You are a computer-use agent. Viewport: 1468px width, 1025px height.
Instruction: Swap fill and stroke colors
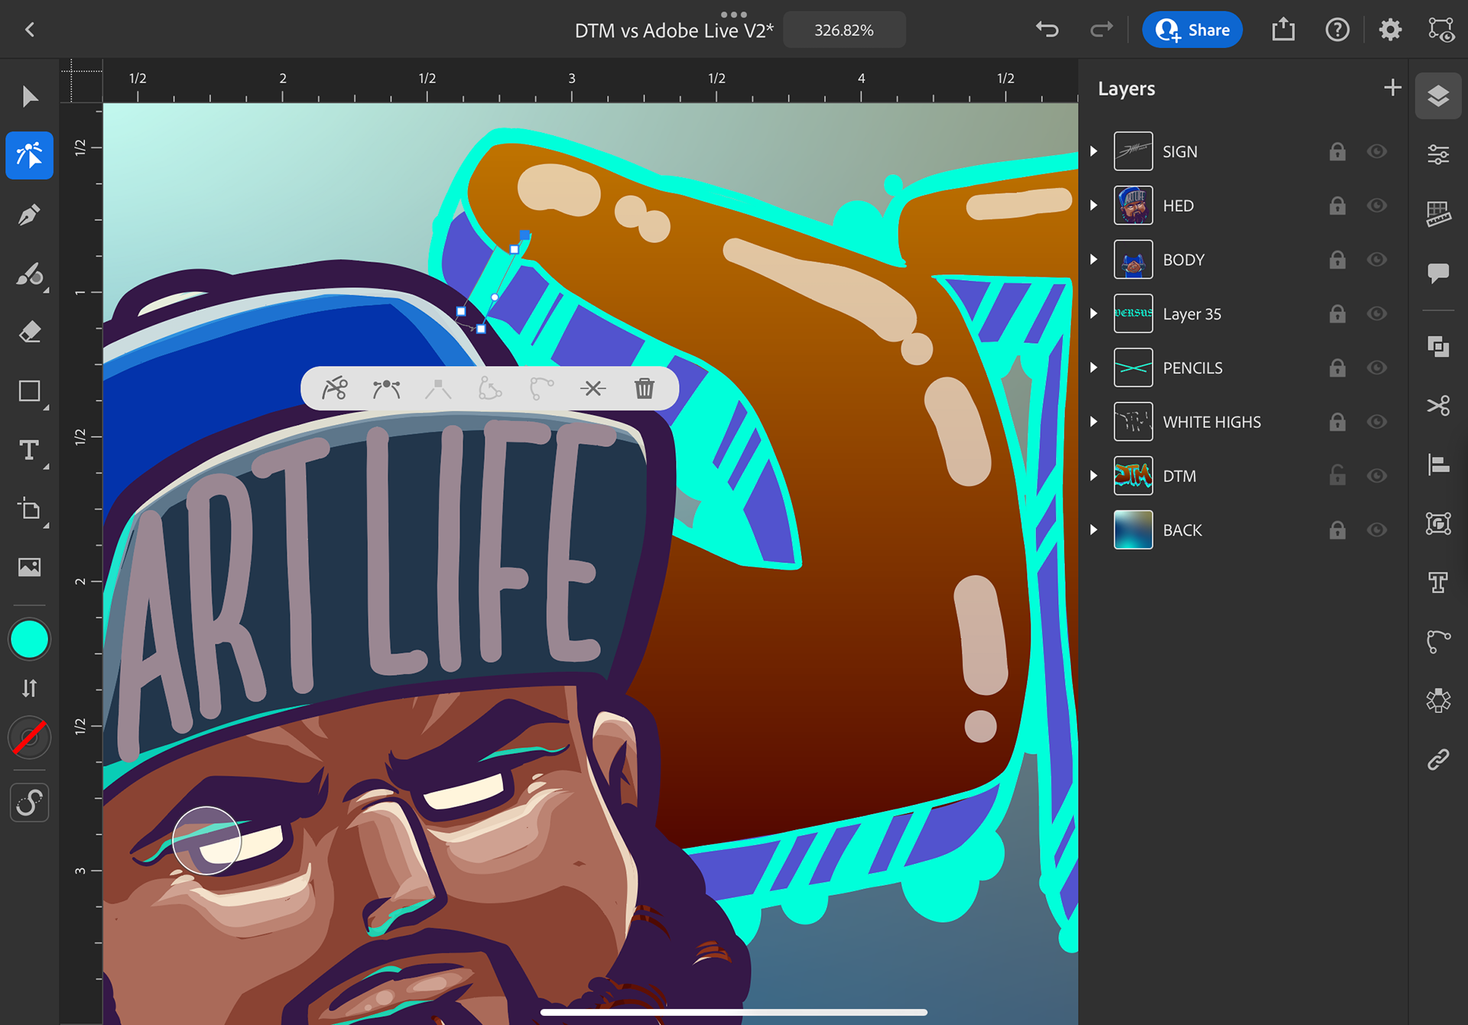30,689
